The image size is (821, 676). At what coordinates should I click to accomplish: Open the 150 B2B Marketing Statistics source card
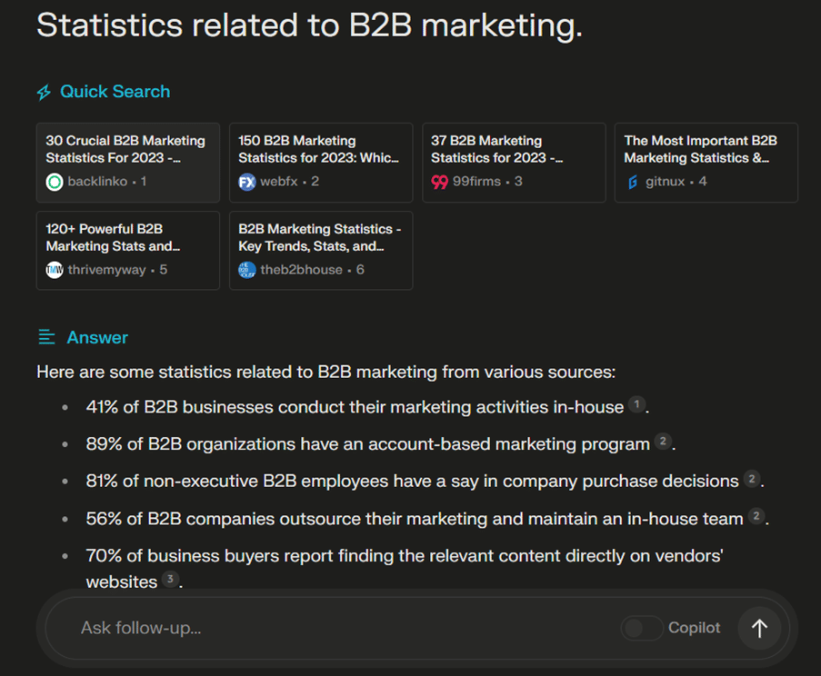tap(320, 162)
